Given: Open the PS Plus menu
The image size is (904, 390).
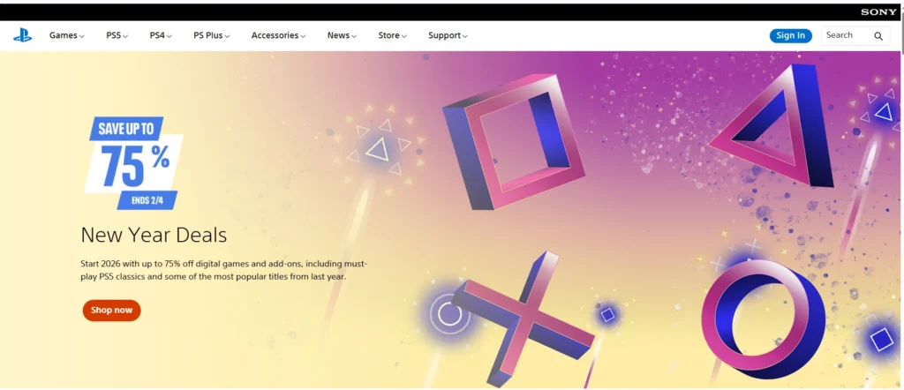Looking at the screenshot, I should pos(212,35).
